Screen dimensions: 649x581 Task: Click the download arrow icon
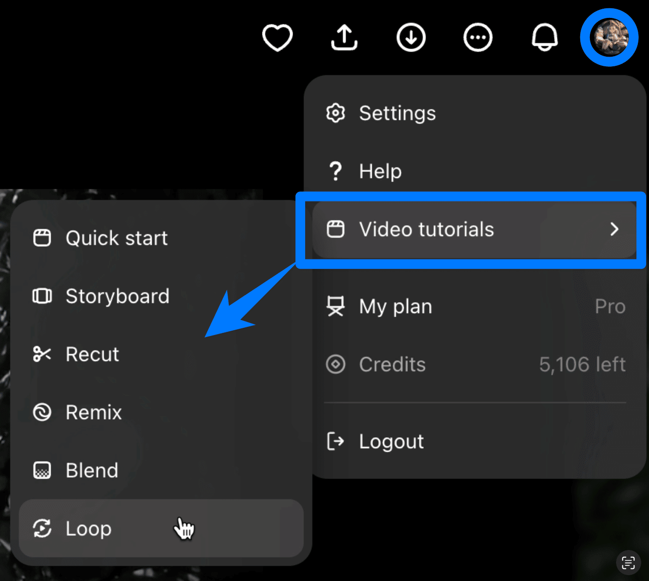(411, 38)
